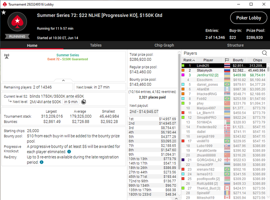The width and height of the screenshot is (270, 200).
Task: Click Stasynych's Russian flag
Action: tap(227, 70)
